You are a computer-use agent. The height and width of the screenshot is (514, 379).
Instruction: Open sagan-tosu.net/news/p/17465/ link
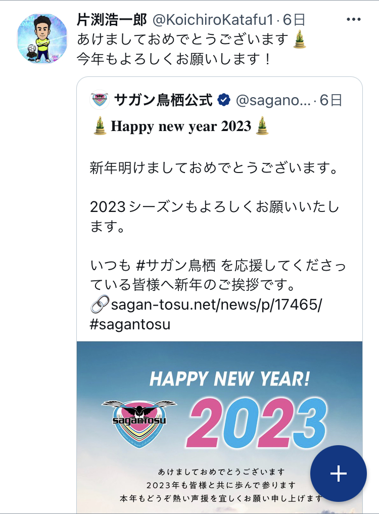pos(216,305)
